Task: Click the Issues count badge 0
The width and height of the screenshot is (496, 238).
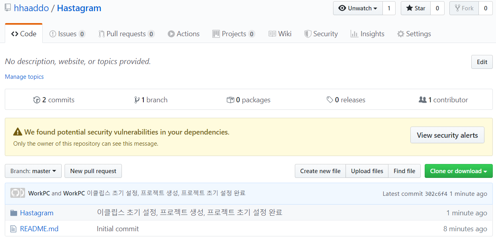Action: pyautogui.click(x=82, y=34)
